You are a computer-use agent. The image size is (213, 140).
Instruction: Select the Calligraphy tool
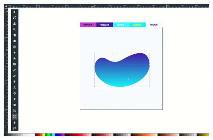pos(14,82)
